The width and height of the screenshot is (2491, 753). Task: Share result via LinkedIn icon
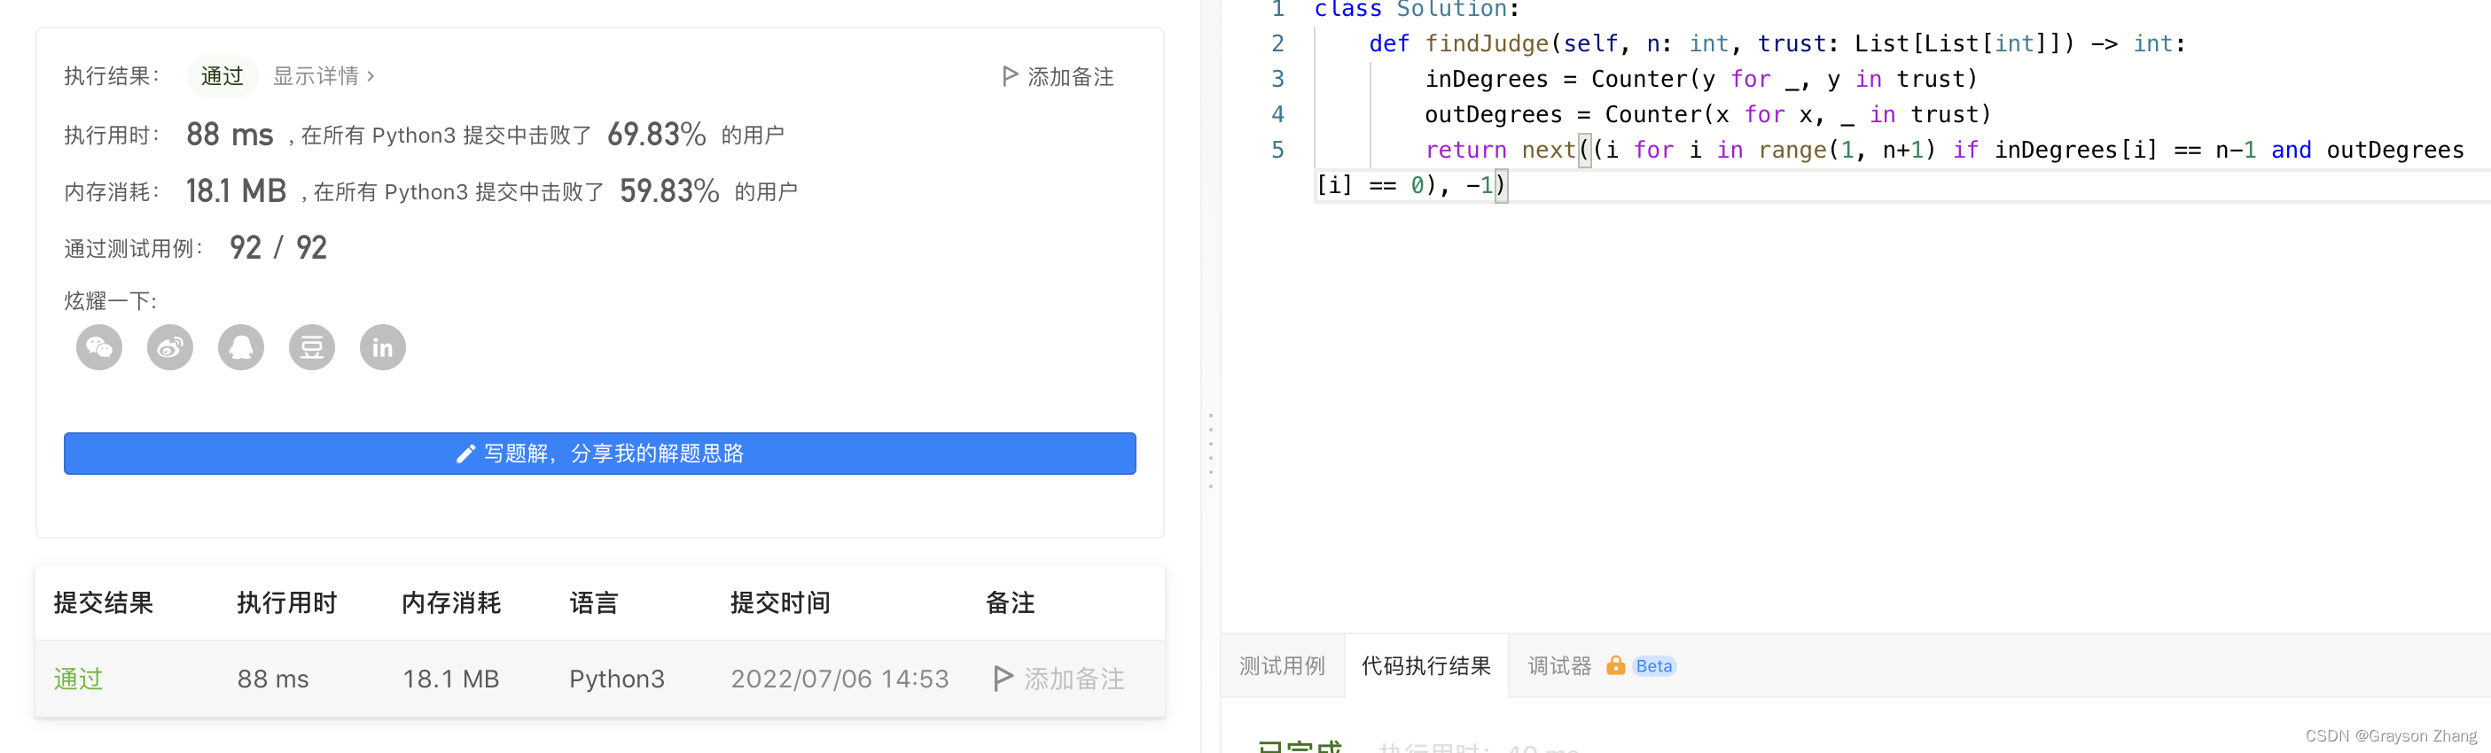[382, 347]
